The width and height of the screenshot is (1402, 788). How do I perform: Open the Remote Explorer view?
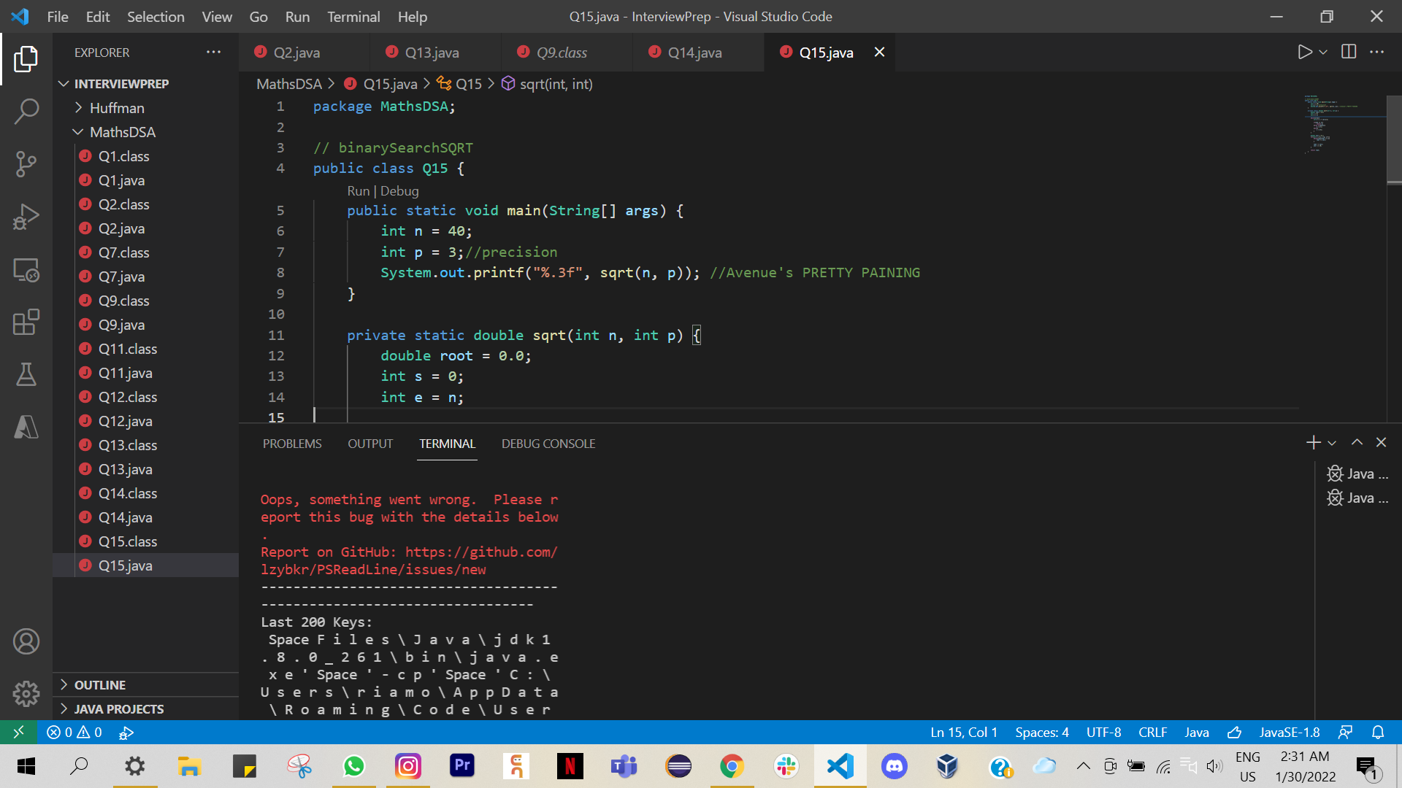click(x=26, y=270)
